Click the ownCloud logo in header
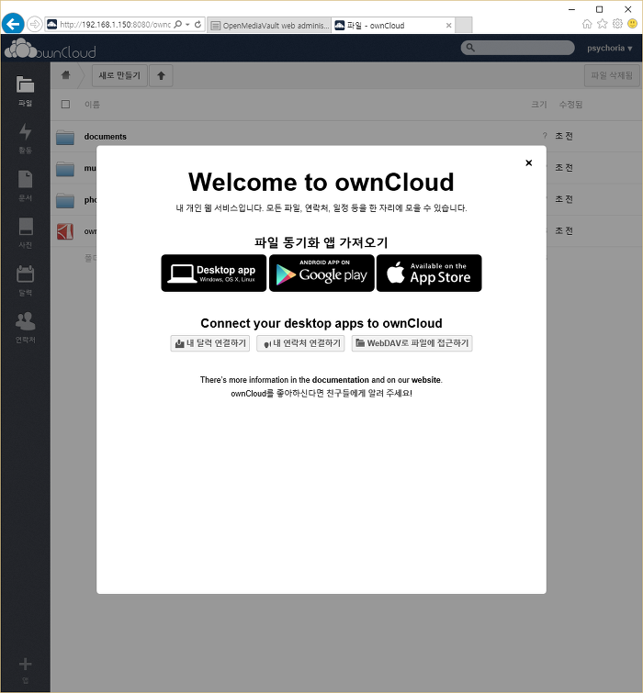The image size is (643, 693). [x=50, y=49]
